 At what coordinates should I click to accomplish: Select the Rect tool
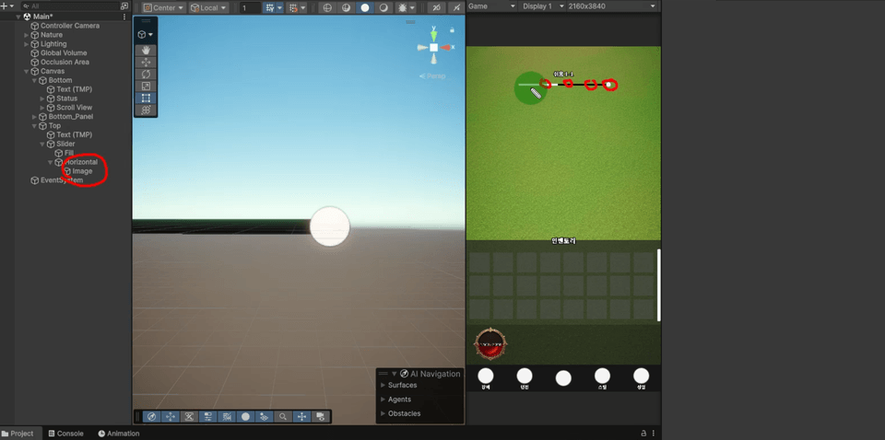coord(146,98)
